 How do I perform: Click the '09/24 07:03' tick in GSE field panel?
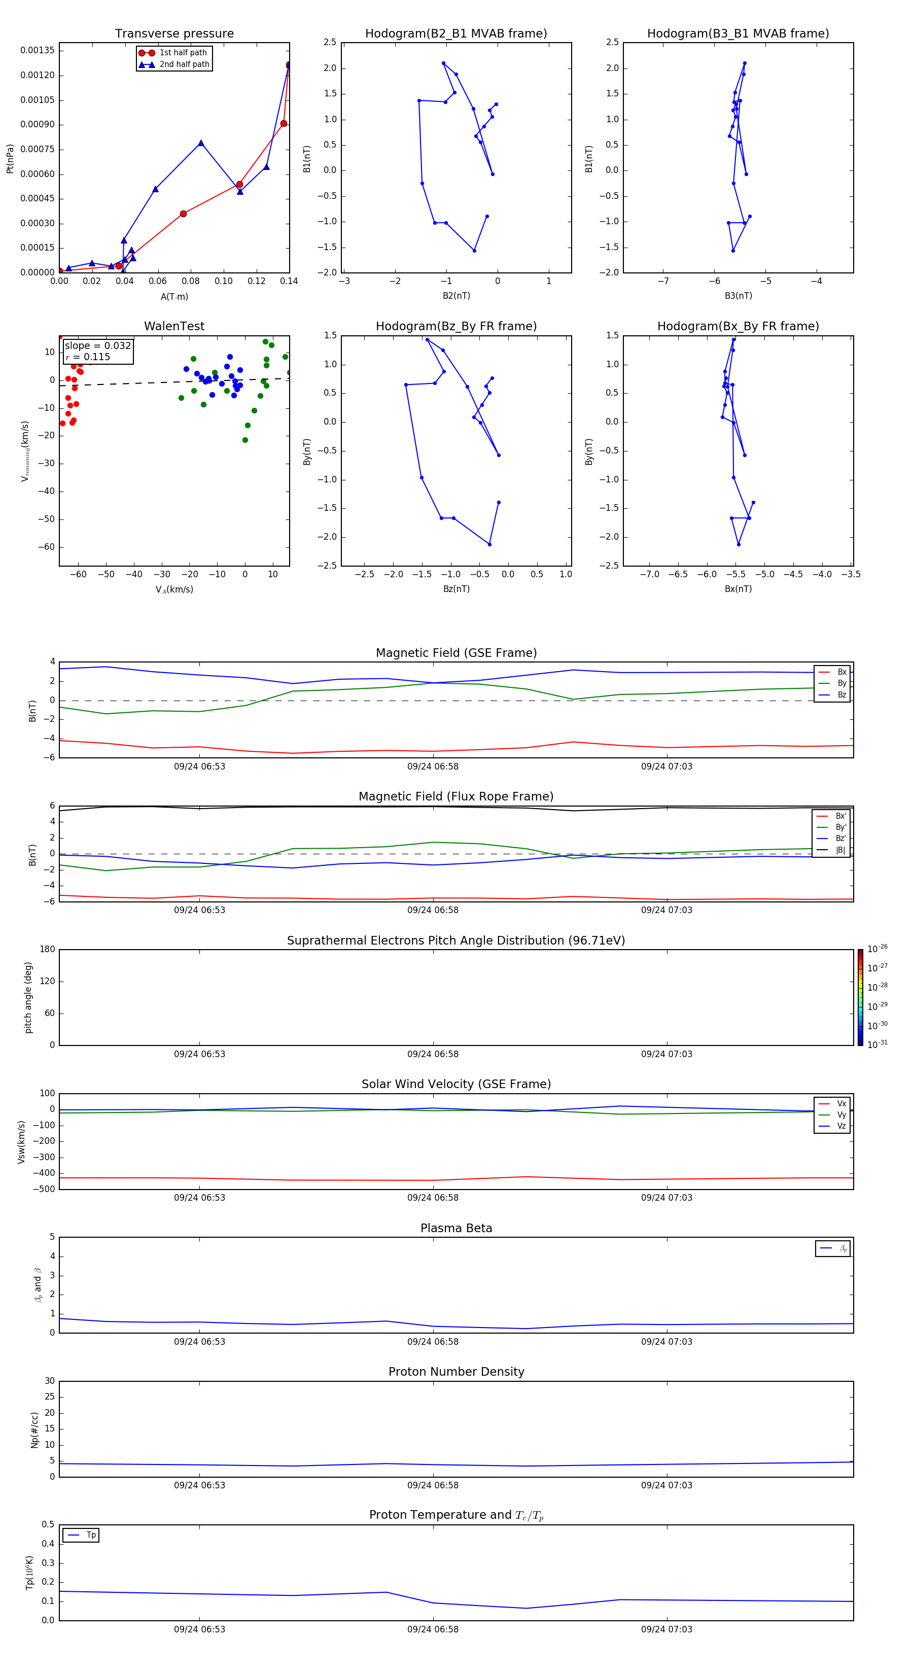[x=666, y=766]
